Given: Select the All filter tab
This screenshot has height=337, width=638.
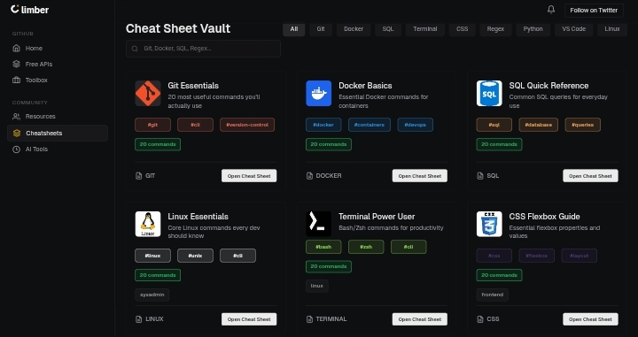Looking at the screenshot, I should click(x=294, y=29).
